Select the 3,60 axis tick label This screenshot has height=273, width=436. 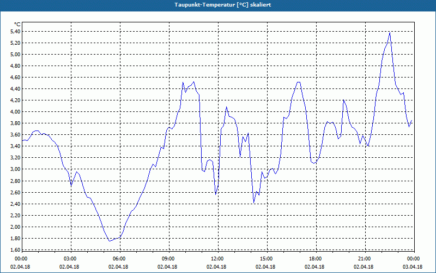click(x=16, y=135)
